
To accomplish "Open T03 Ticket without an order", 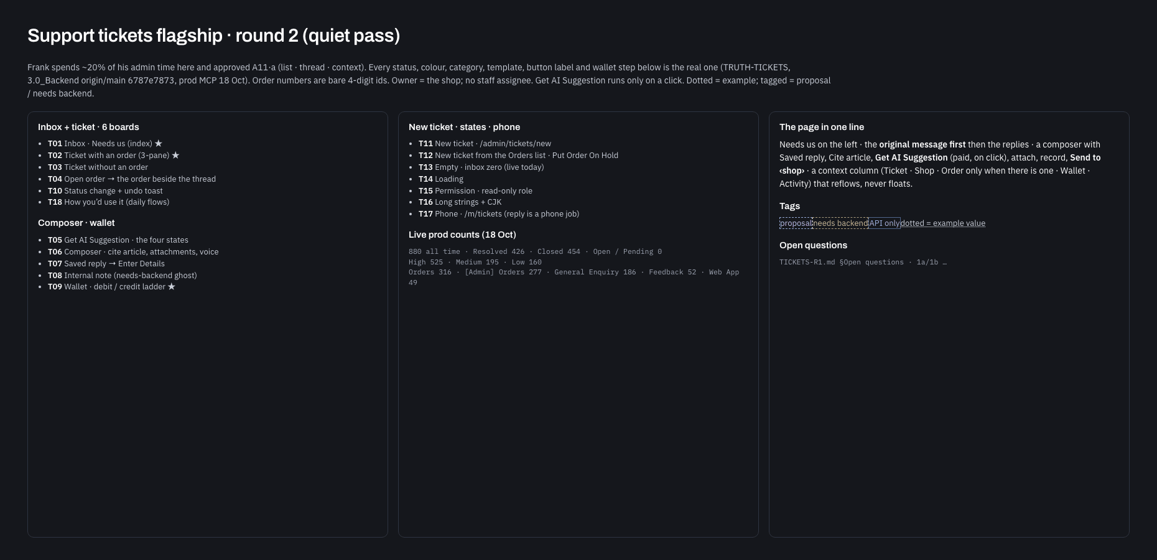I will (x=98, y=167).
